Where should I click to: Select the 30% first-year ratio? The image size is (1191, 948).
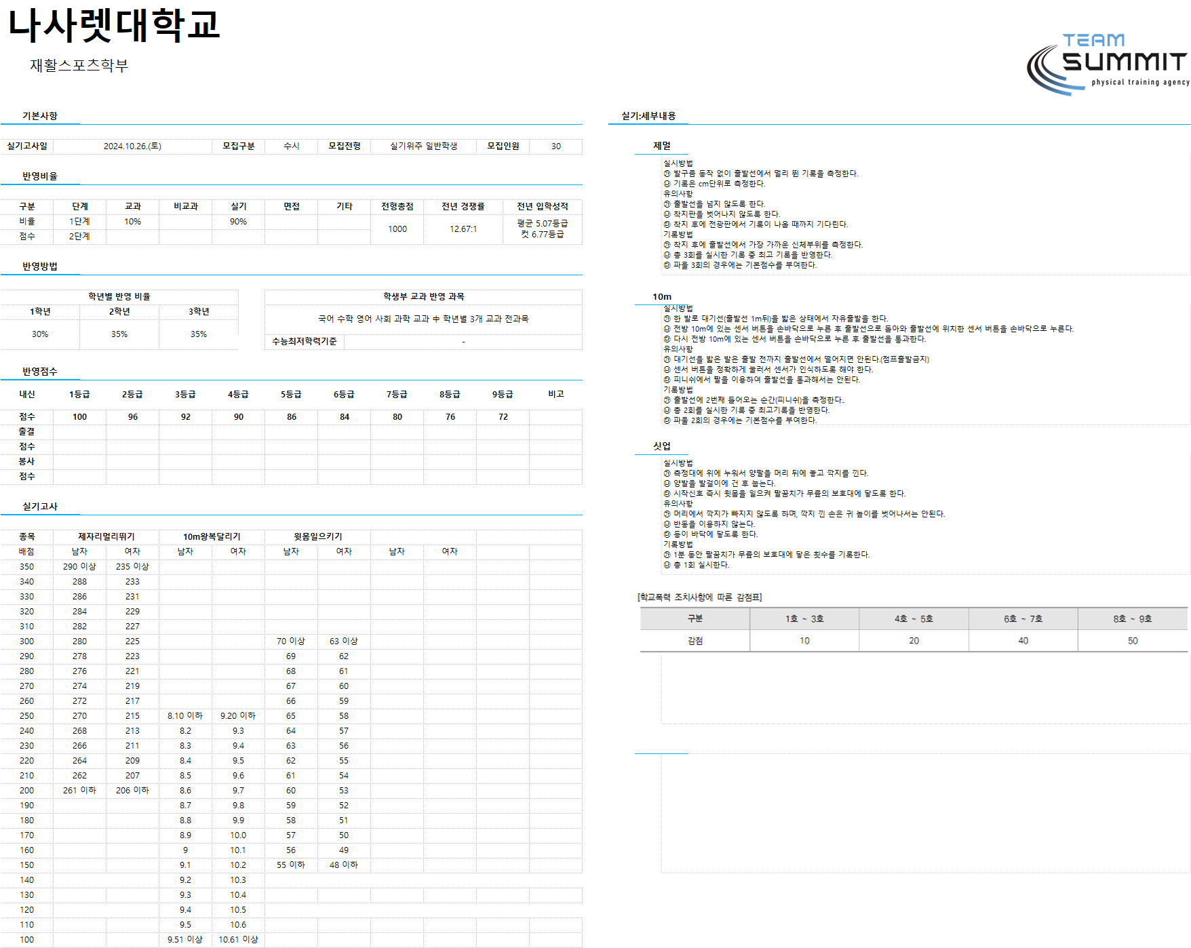pos(40,334)
